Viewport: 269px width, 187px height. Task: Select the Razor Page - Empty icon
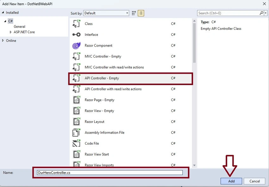pos(76,100)
